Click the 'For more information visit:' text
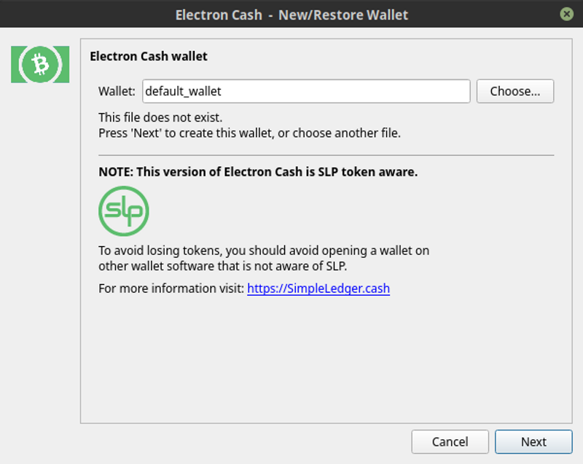 [171, 288]
